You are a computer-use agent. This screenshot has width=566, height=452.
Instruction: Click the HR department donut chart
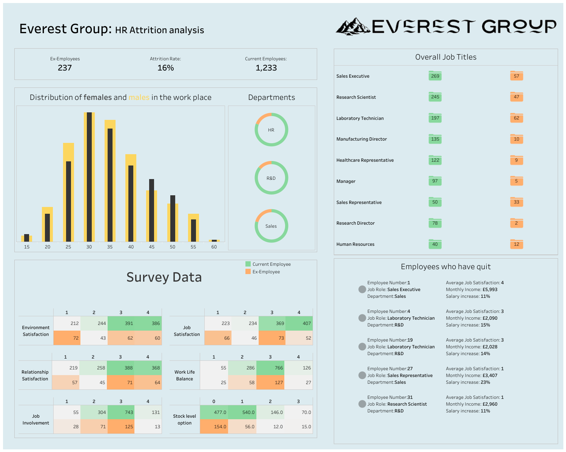pos(271,130)
